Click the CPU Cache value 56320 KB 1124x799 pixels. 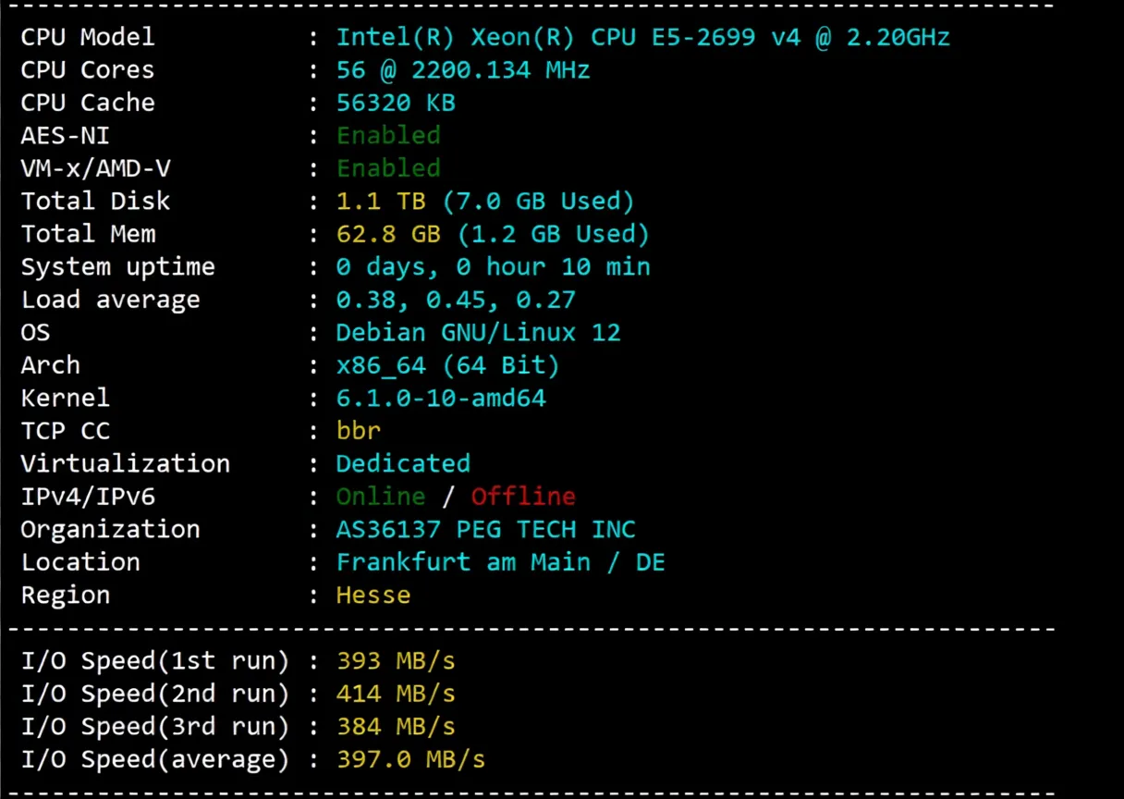(396, 103)
